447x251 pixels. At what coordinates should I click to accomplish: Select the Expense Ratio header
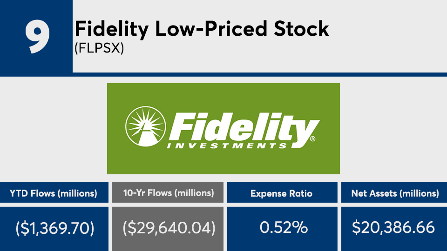pyautogui.click(x=281, y=193)
